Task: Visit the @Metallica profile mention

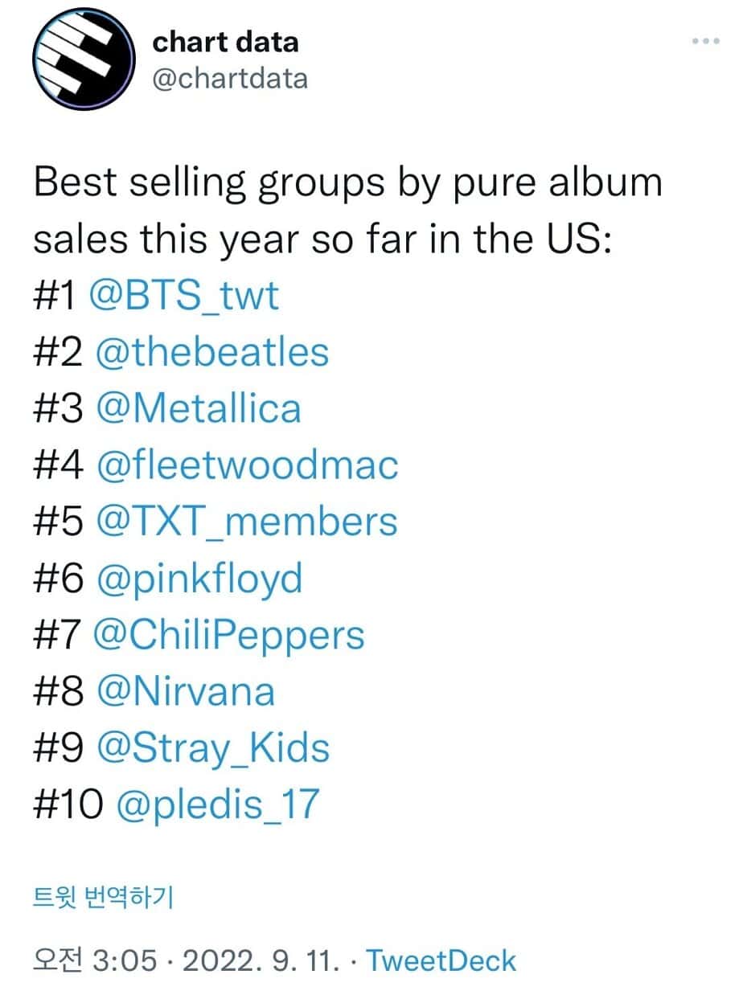Action: coord(198,408)
